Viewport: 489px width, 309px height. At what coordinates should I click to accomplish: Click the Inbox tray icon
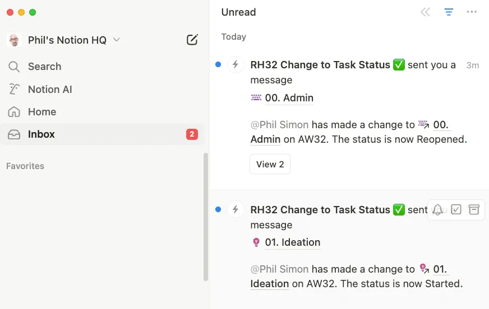[14, 134]
